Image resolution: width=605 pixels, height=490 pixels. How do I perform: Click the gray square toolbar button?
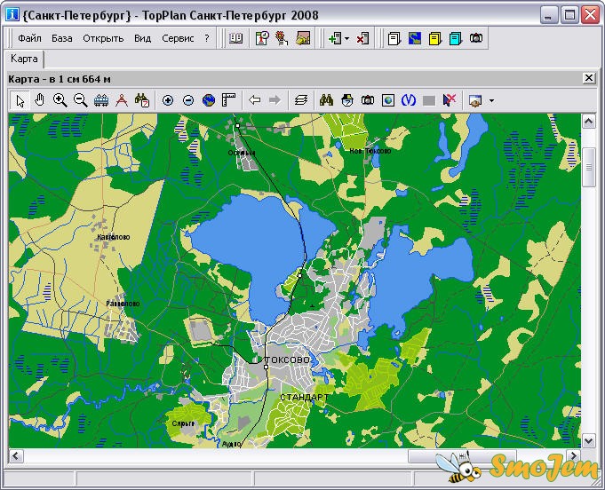[x=429, y=101]
